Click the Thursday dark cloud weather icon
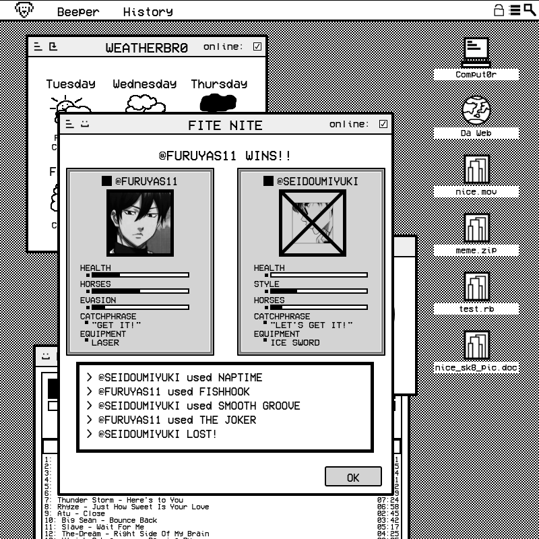This screenshot has height=539, width=539. click(218, 103)
